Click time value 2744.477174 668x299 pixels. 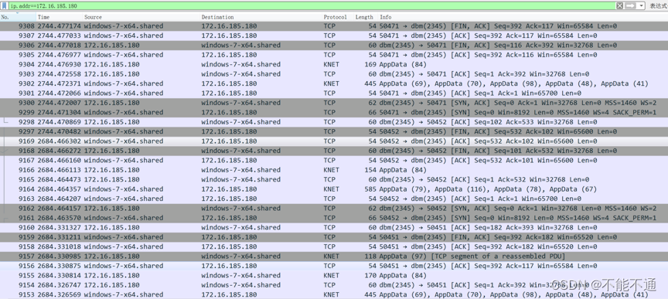click(60, 26)
